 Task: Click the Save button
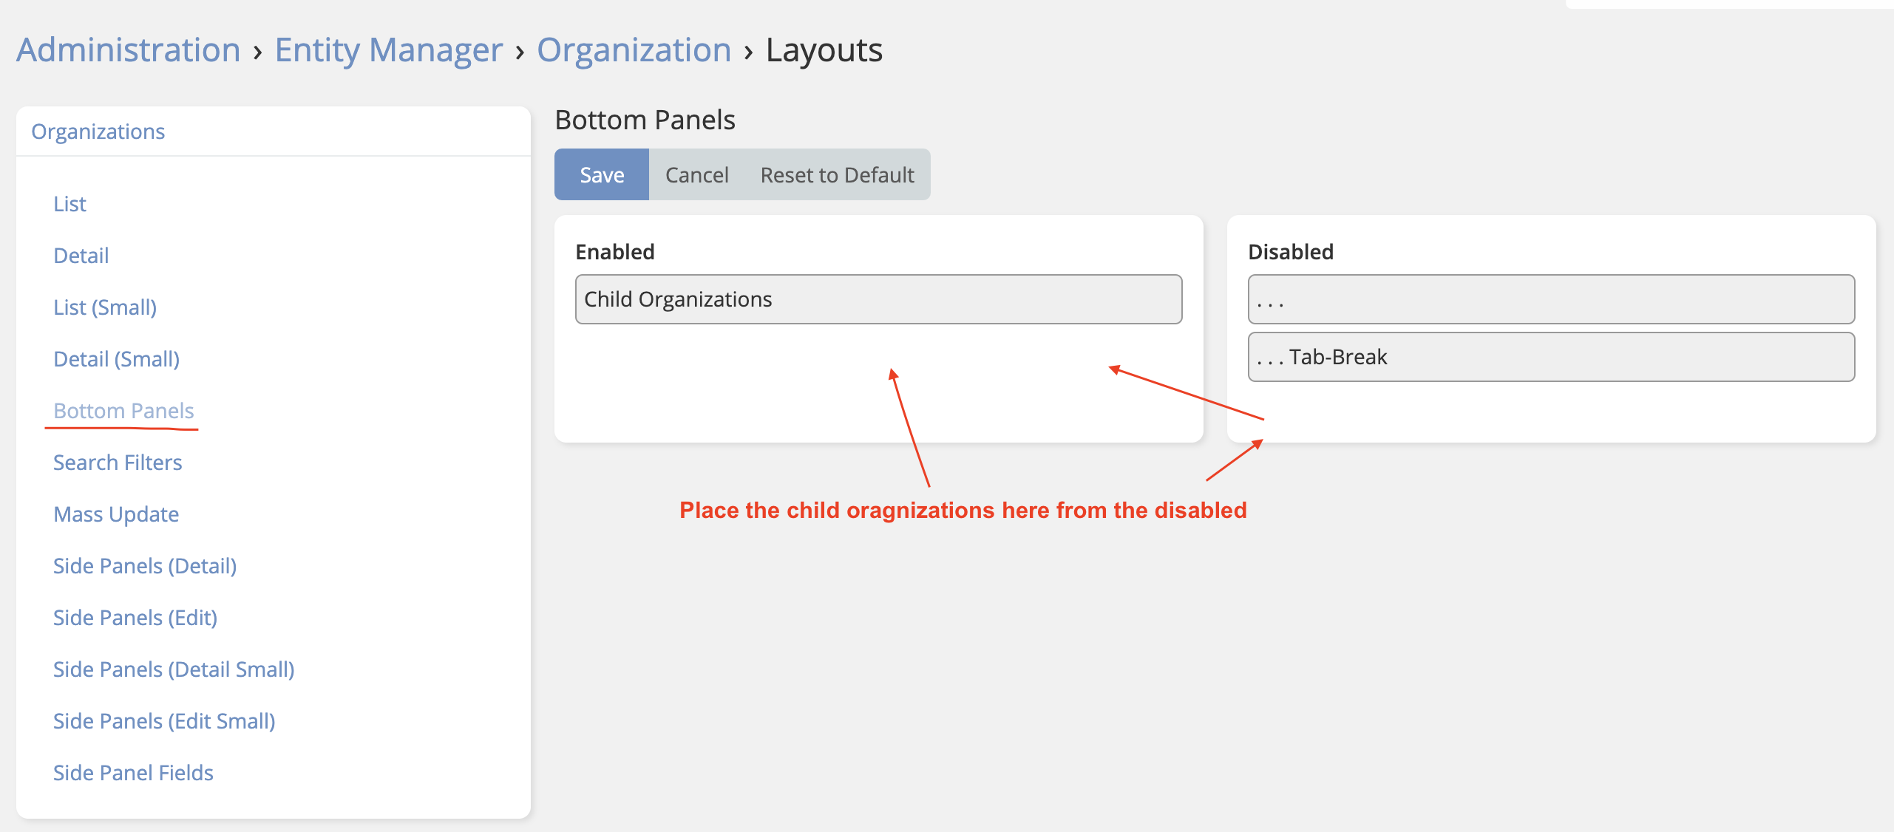click(601, 175)
